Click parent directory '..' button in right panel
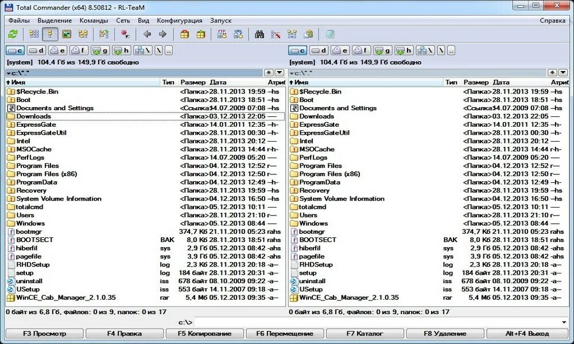 [x=451, y=50]
